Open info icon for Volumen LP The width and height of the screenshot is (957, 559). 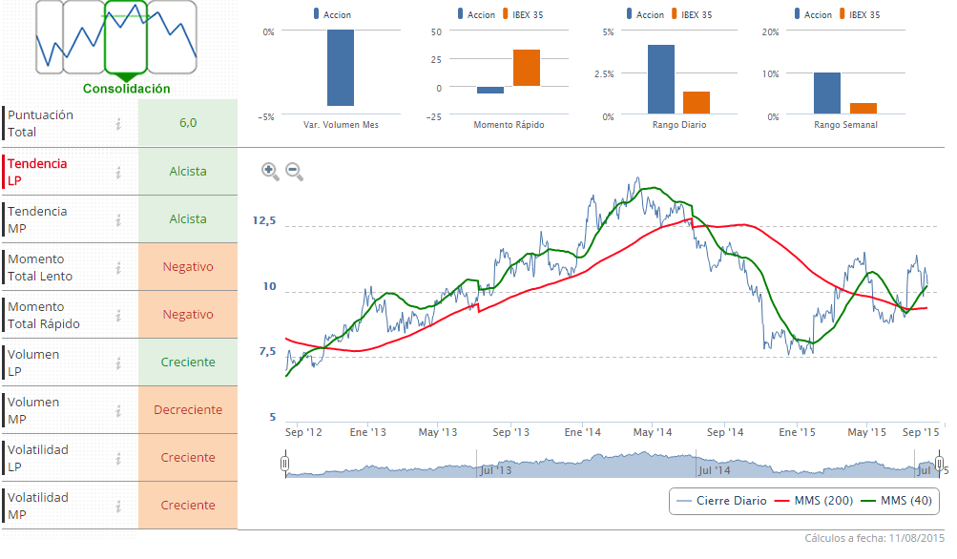tap(118, 362)
